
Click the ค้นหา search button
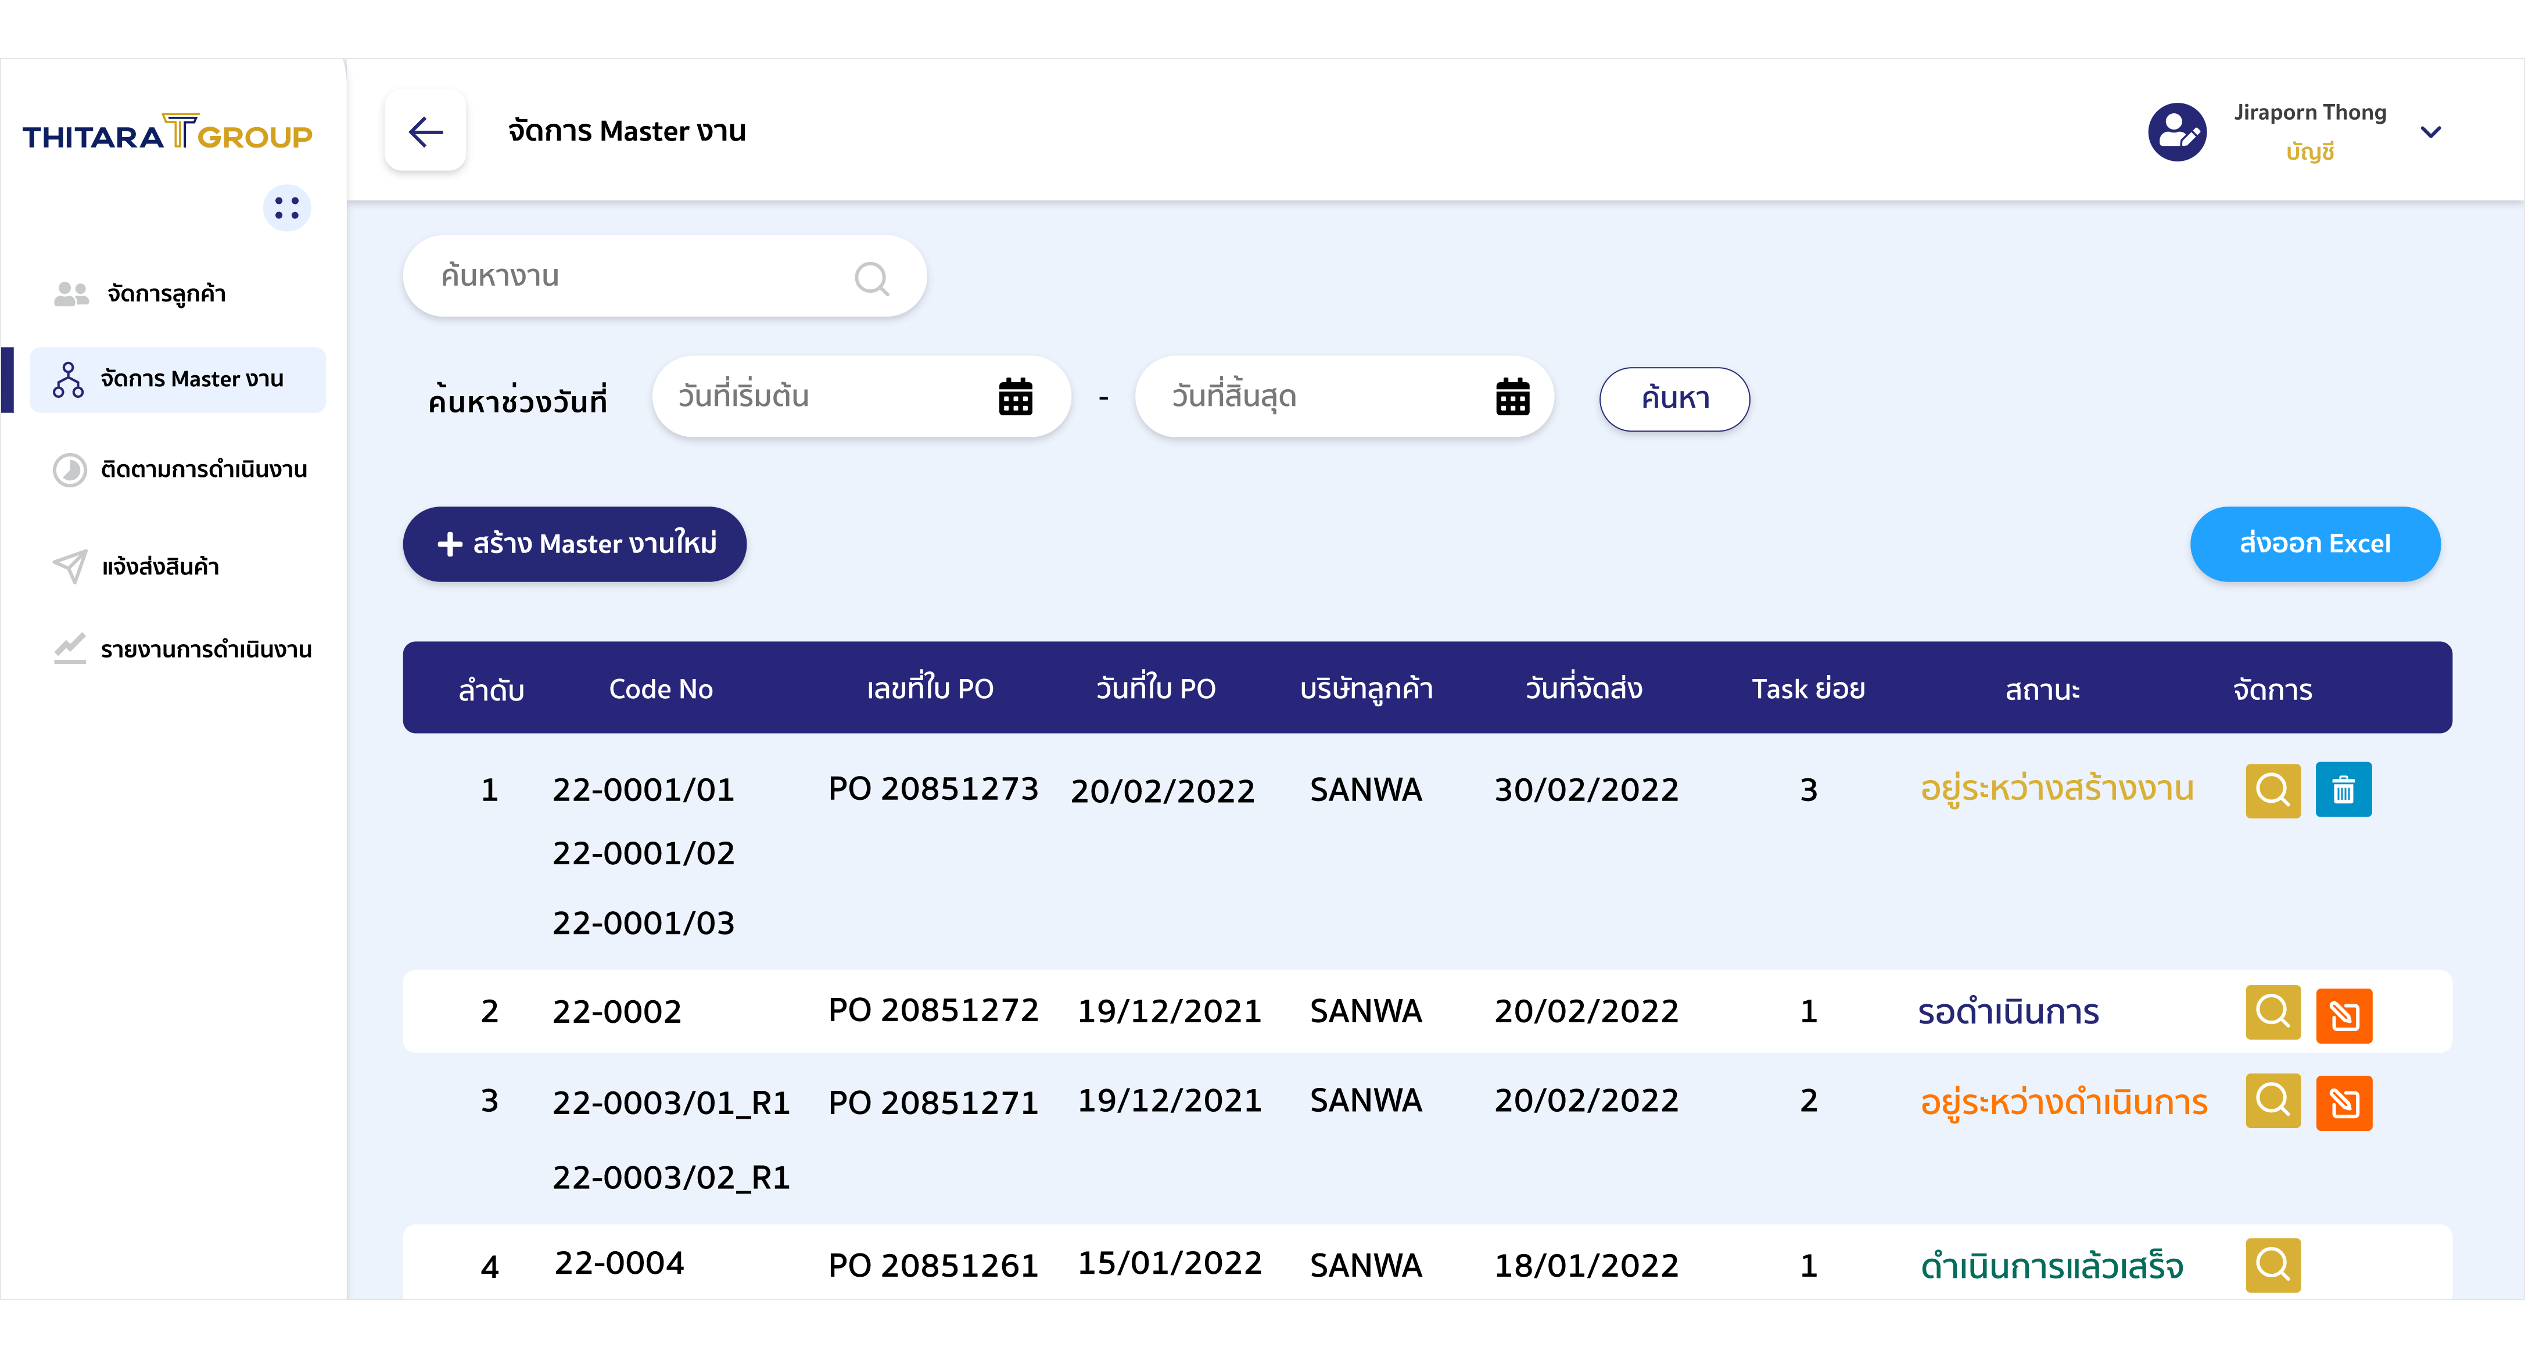point(1674,399)
